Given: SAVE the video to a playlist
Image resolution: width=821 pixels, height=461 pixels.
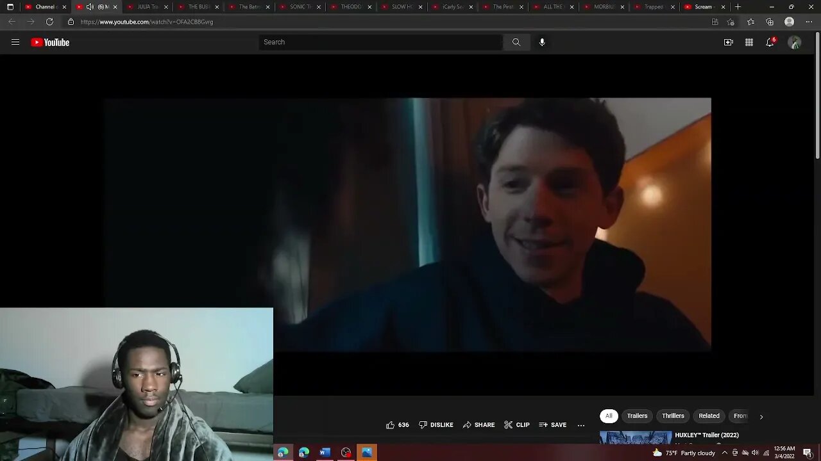Looking at the screenshot, I should (x=553, y=425).
